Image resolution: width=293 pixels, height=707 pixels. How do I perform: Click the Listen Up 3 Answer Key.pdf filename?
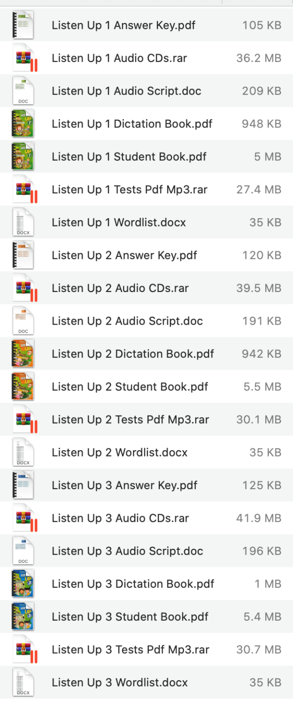tap(124, 485)
